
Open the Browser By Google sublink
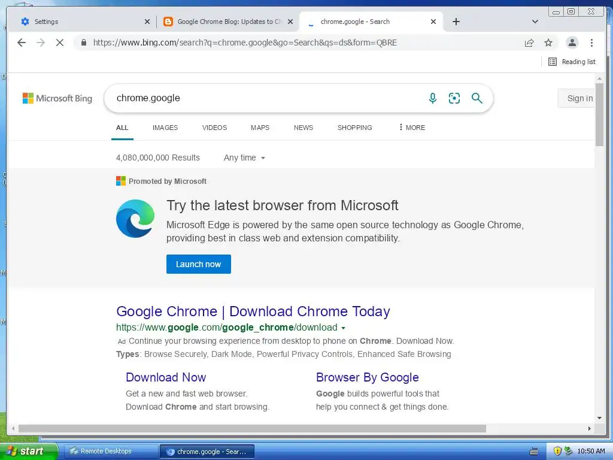pyautogui.click(x=367, y=377)
